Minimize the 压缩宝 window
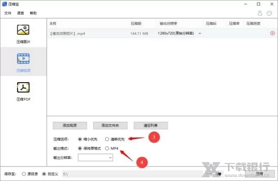 click(246, 4)
